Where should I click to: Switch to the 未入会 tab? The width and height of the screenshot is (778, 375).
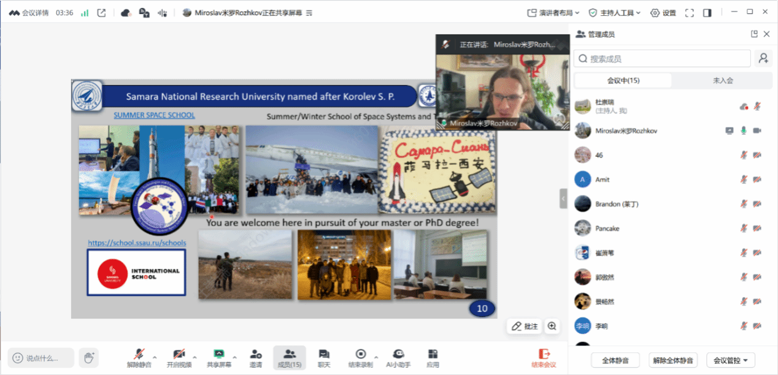[x=722, y=80]
